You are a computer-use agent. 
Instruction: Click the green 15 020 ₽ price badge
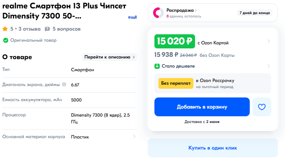175,42
